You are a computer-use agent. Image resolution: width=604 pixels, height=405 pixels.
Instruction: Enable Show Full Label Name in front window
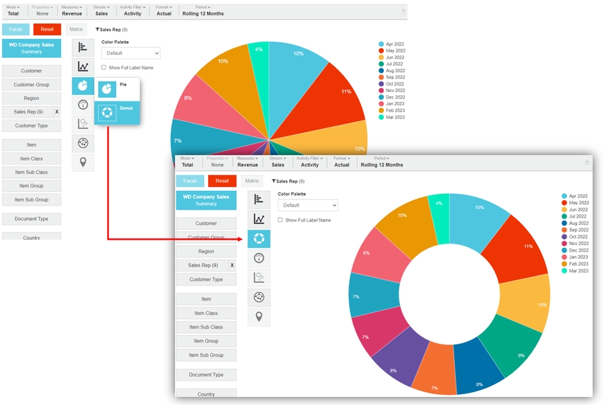pyautogui.click(x=281, y=220)
